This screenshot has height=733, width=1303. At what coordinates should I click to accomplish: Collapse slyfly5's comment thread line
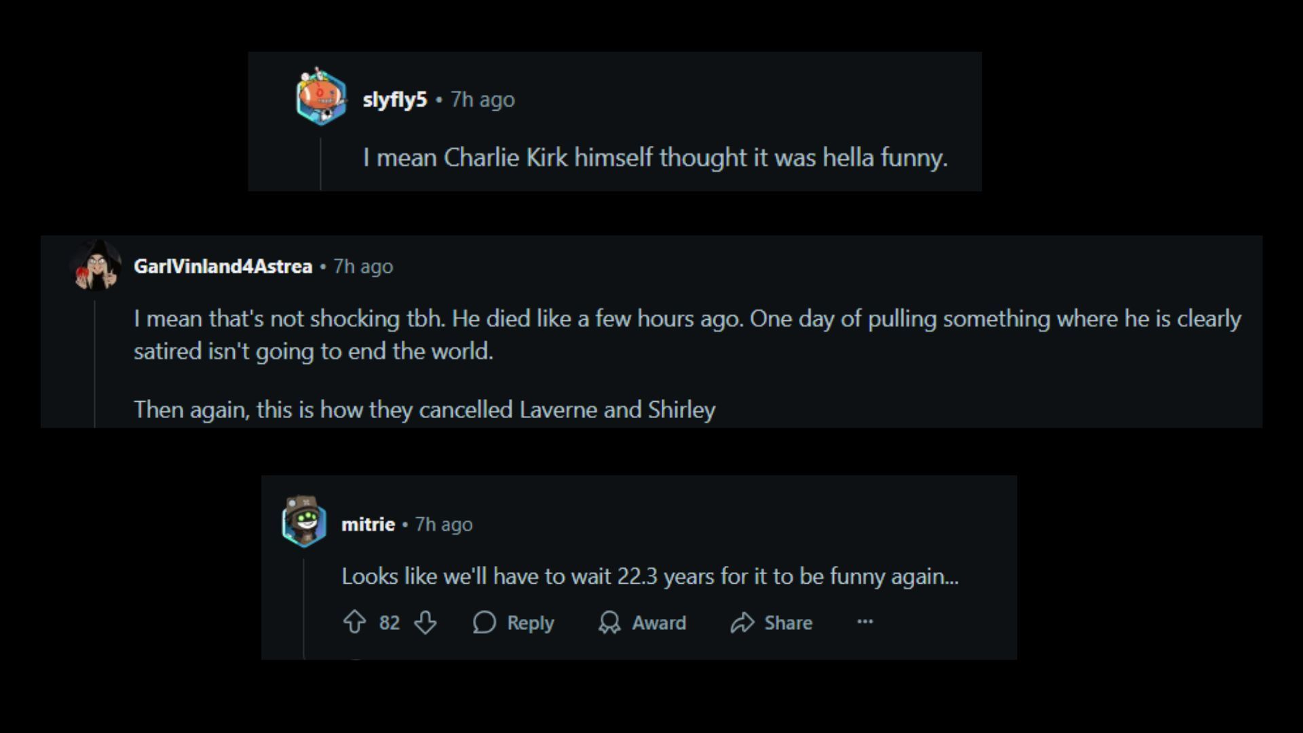(x=320, y=164)
